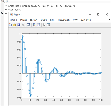Click the dock figure arrow at menu bar right
This screenshot has width=112, height=106.
110,20
